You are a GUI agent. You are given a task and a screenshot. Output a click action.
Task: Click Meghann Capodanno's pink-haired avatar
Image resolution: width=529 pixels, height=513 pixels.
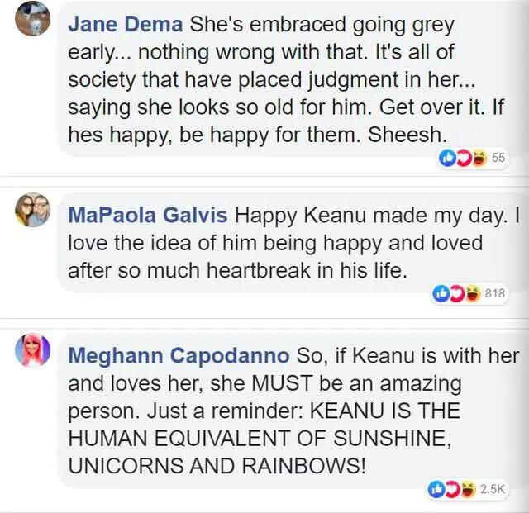33,349
